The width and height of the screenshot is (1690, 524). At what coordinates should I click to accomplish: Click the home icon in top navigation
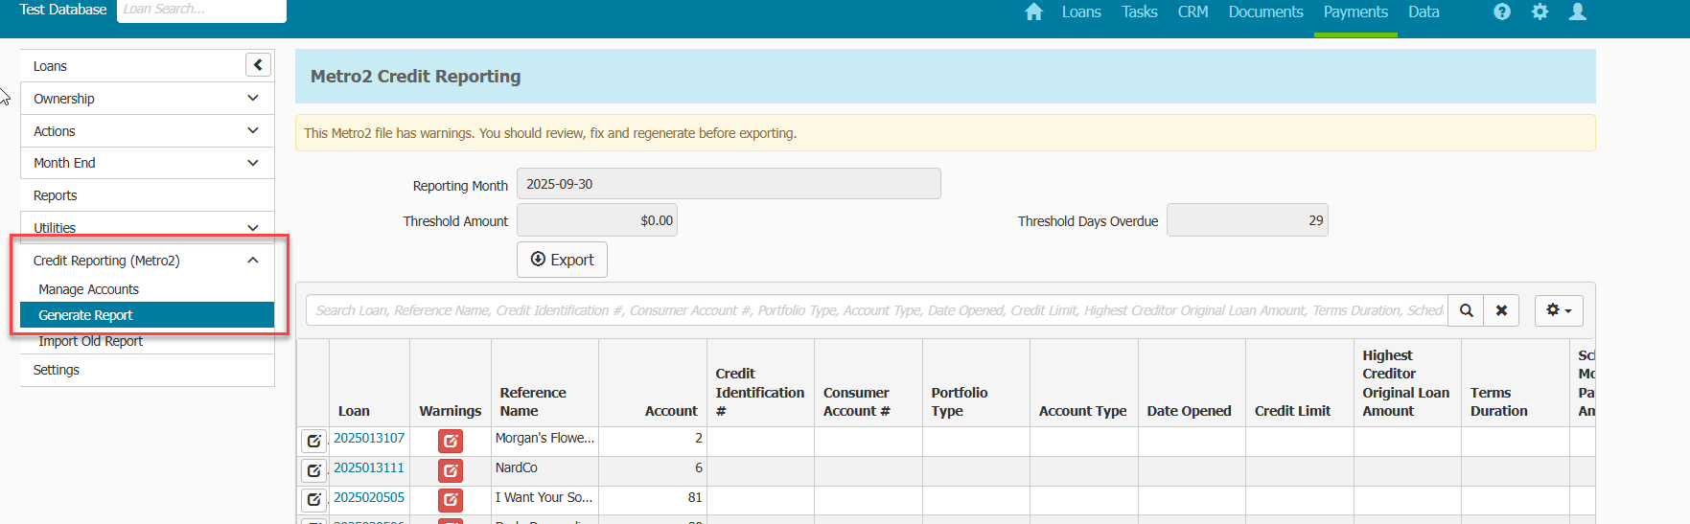pyautogui.click(x=1033, y=12)
